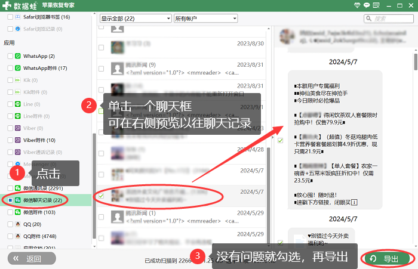Tick checkbox of 腾讯新闻 (9) chat row
The height and width of the screenshot is (269, 418).
102,69
